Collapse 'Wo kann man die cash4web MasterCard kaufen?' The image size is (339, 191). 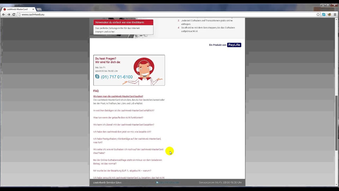pyautogui.click(x=118, y=96)
